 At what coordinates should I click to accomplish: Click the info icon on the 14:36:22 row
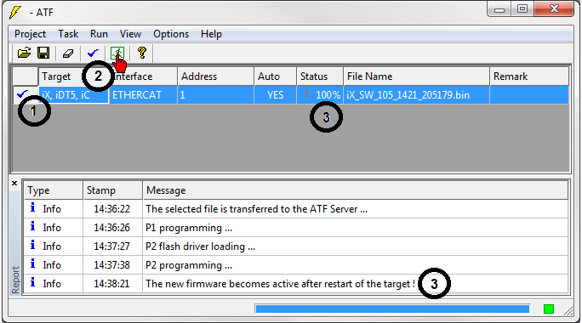[x=32, y=207]
